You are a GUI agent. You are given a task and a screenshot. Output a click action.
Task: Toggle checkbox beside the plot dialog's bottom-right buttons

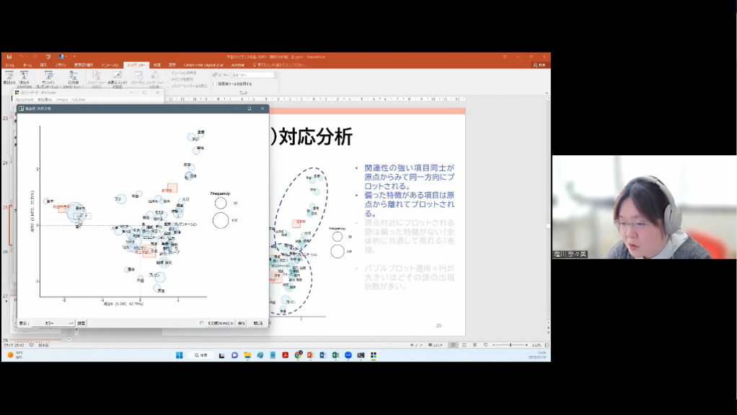click(x=202, y=323)
